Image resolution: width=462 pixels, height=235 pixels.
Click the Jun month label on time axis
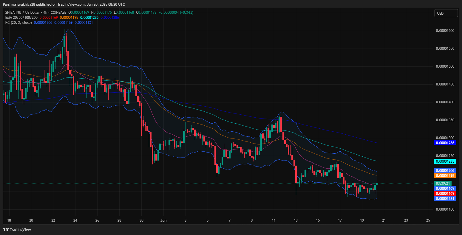(163, 220)
